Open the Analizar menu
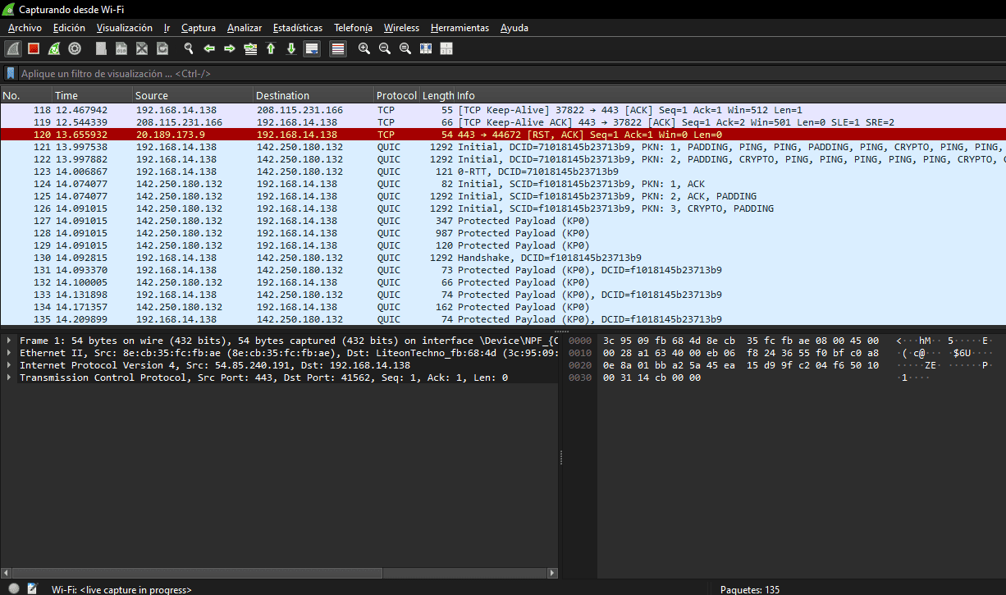Viewport: 1006px width, 595px height. (x=245, y=28)
